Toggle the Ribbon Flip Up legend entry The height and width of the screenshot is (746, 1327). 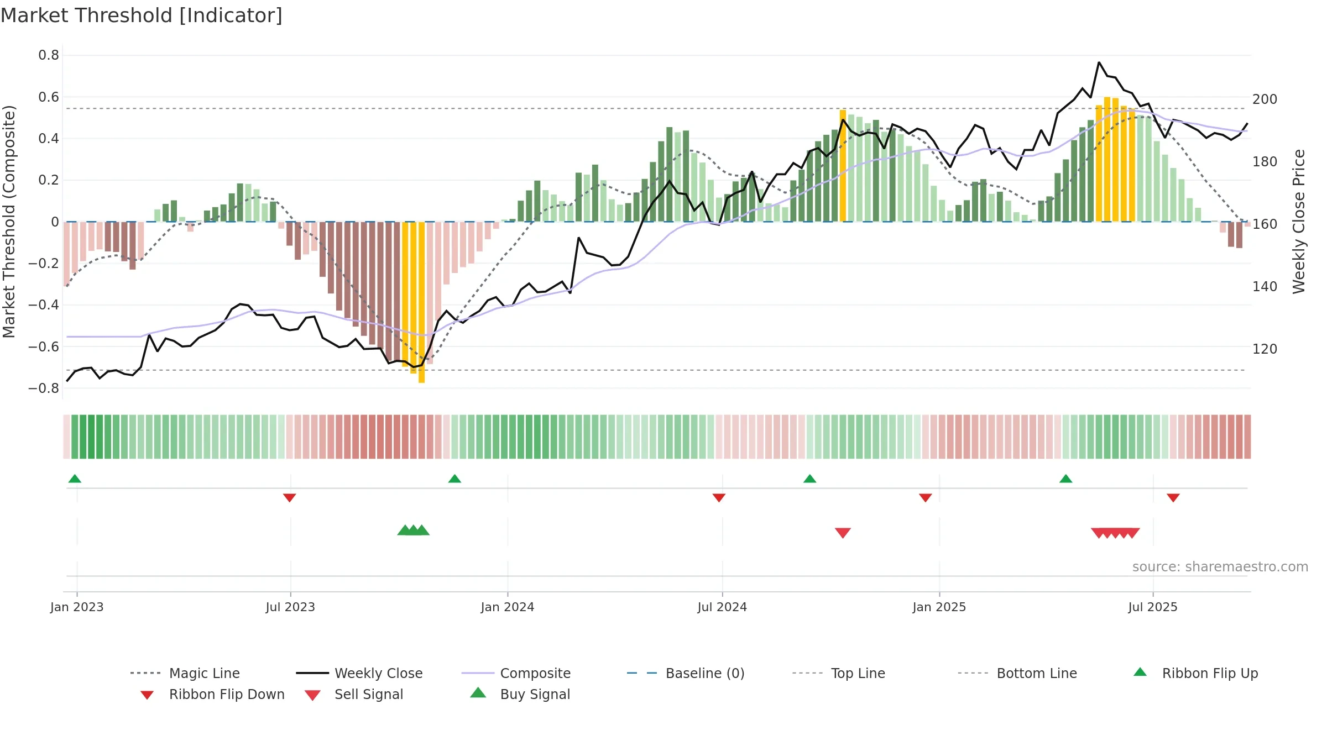1195,673
